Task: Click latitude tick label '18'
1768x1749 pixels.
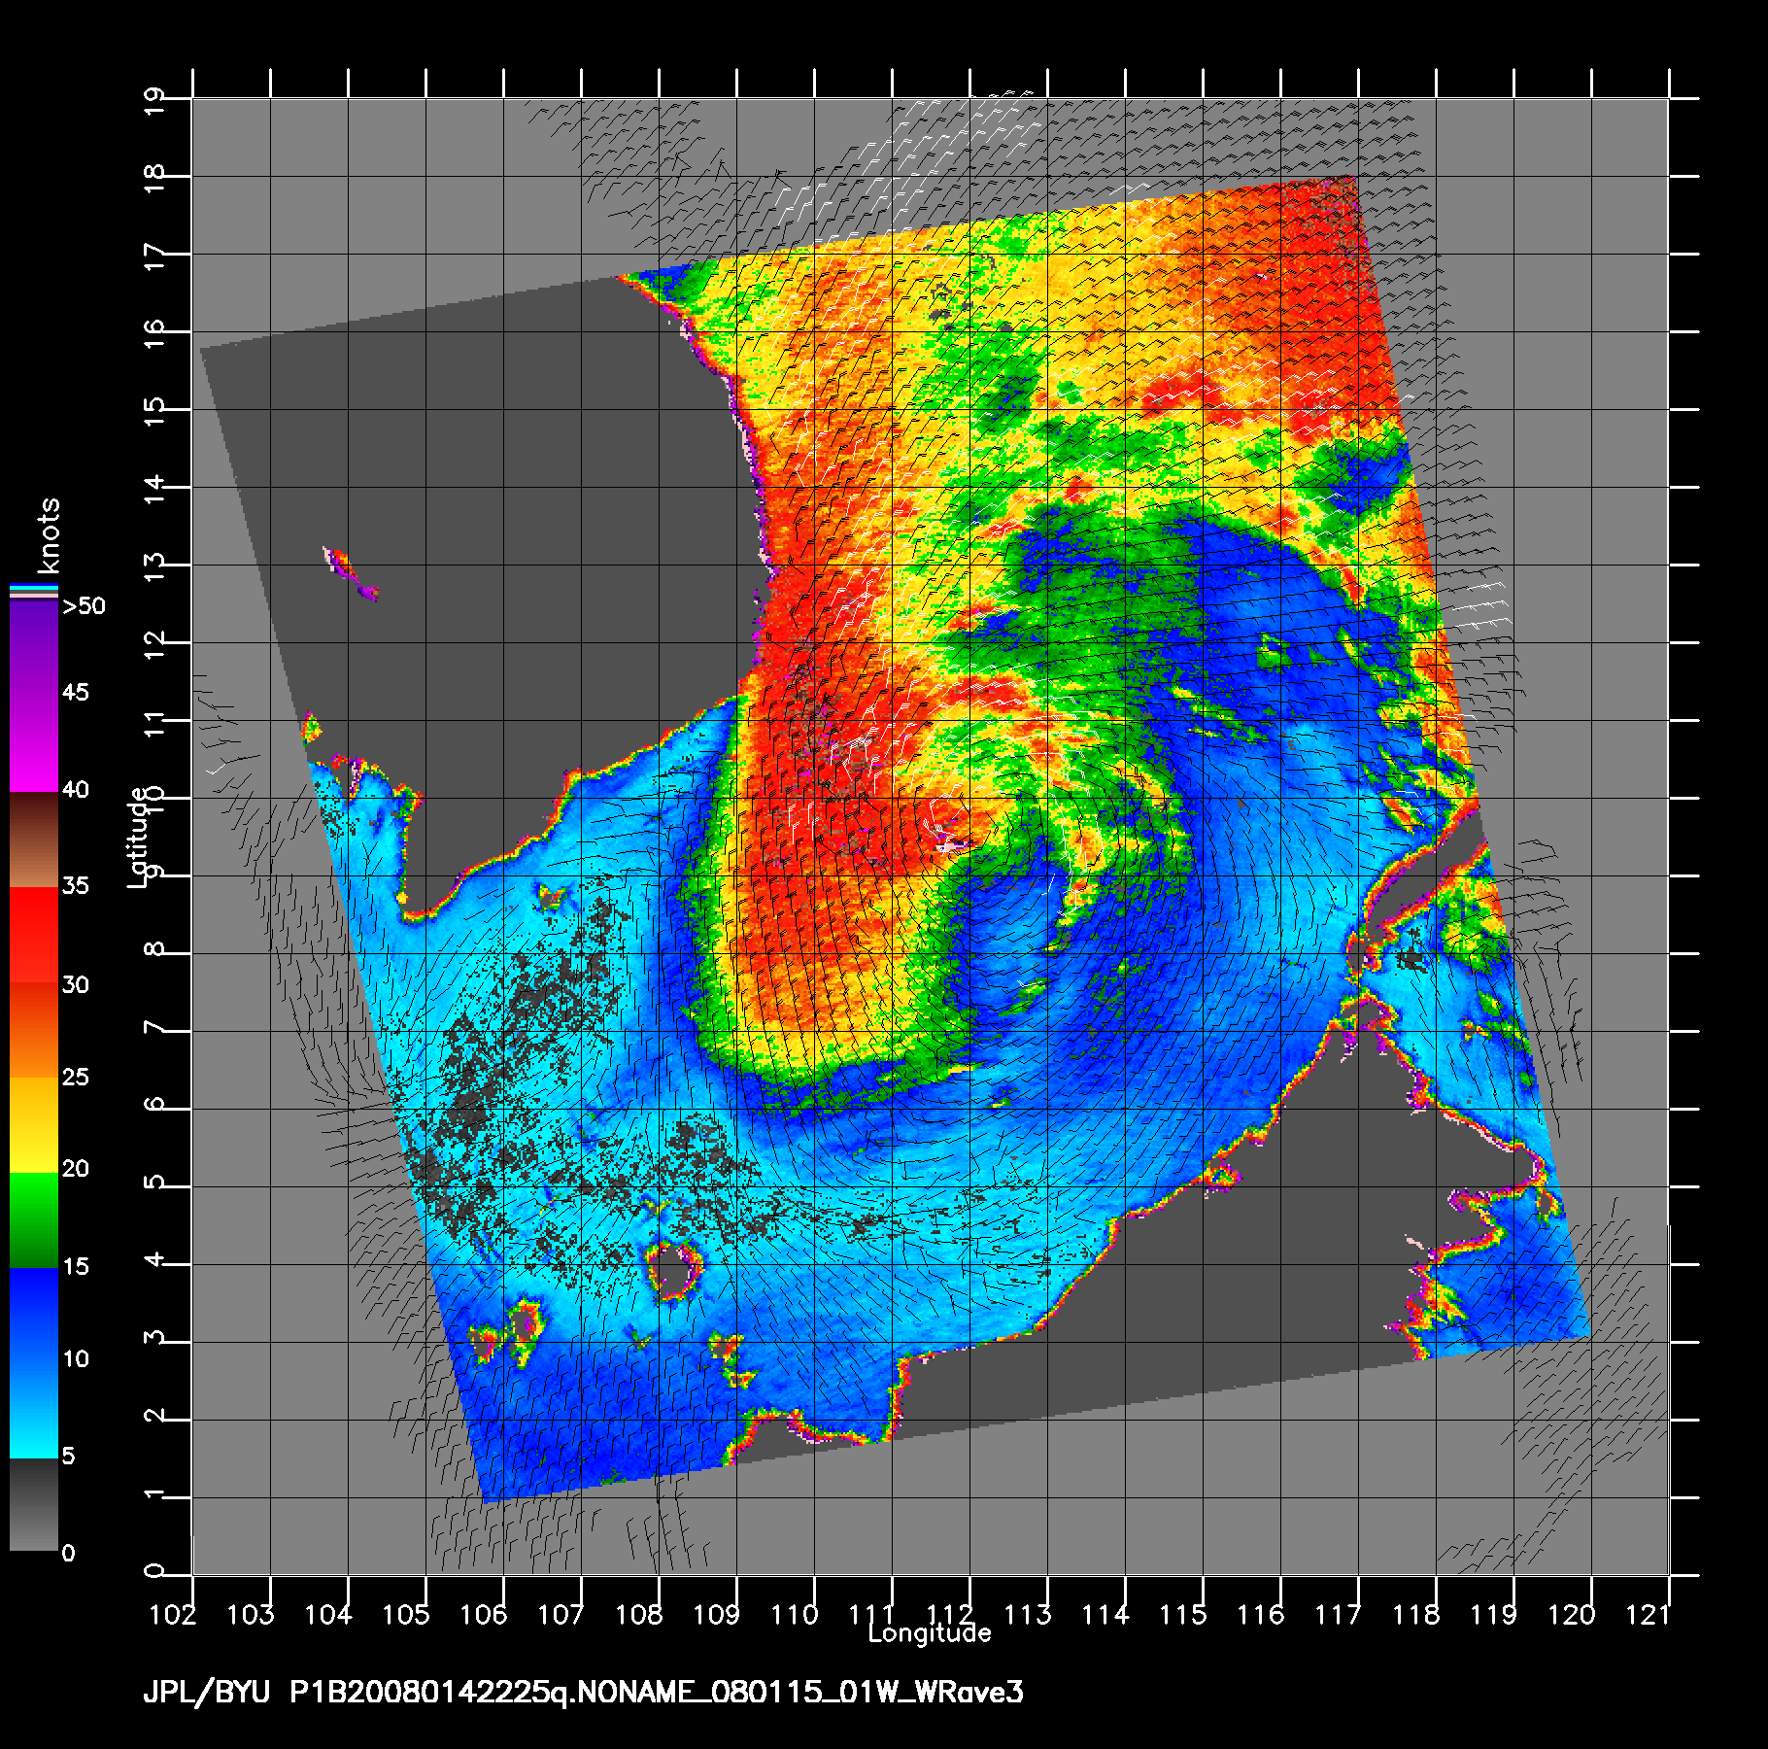Action: [x=155, y=180]
